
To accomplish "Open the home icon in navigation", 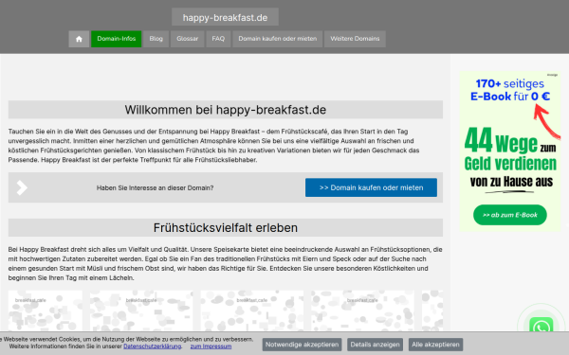I will [x=79, y=39].
